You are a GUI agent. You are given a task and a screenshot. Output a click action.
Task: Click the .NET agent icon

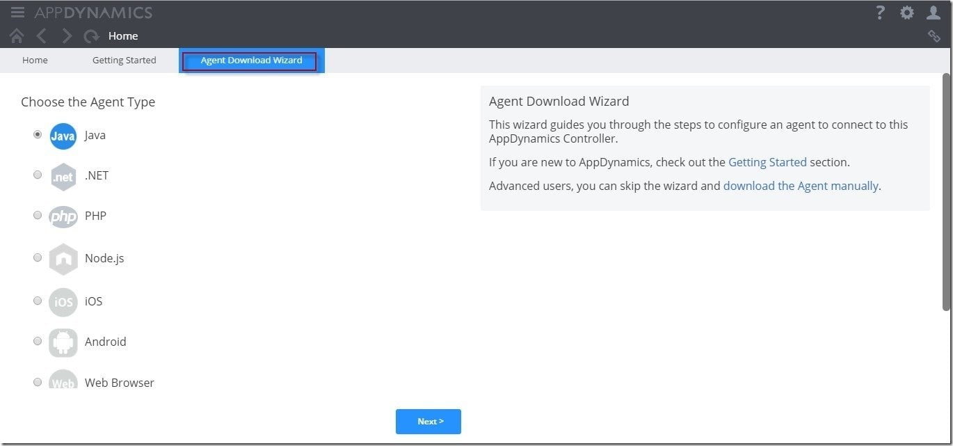[63, 177]
